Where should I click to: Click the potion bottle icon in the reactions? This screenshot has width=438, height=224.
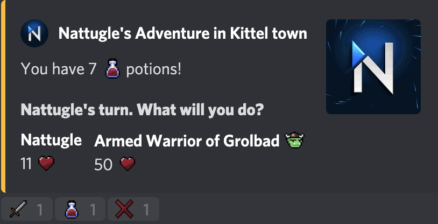(72, 209)
